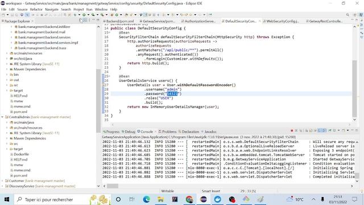This screenshot has height=205, width=364.
Task: Close the DefaultSecurityConfig editor tab
Action: [259, 21]
